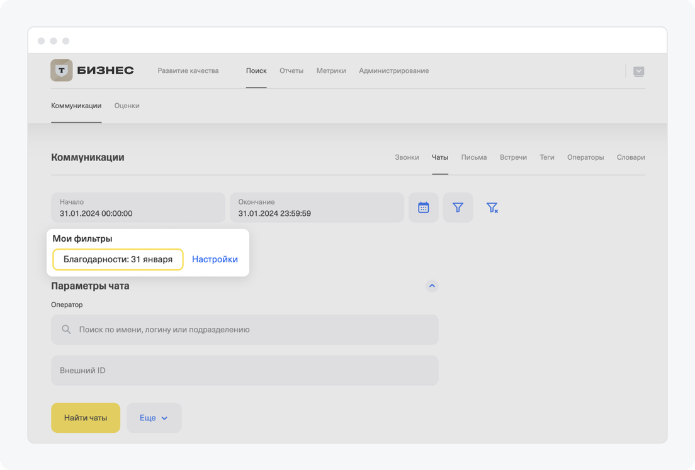This screenshot has height=470, width=695.
Task: Click the T-Business logo icon
Action: pyautogui.click(x=62, y=70)
